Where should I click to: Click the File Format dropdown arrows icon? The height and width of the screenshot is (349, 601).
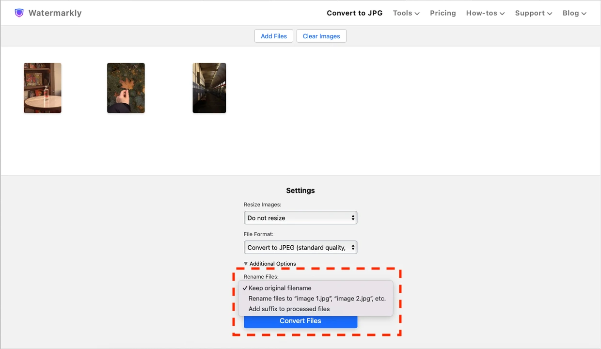click(353, 247)
